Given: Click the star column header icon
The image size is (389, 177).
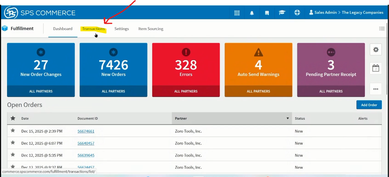Looking at the screenshot, I should 13,118.
